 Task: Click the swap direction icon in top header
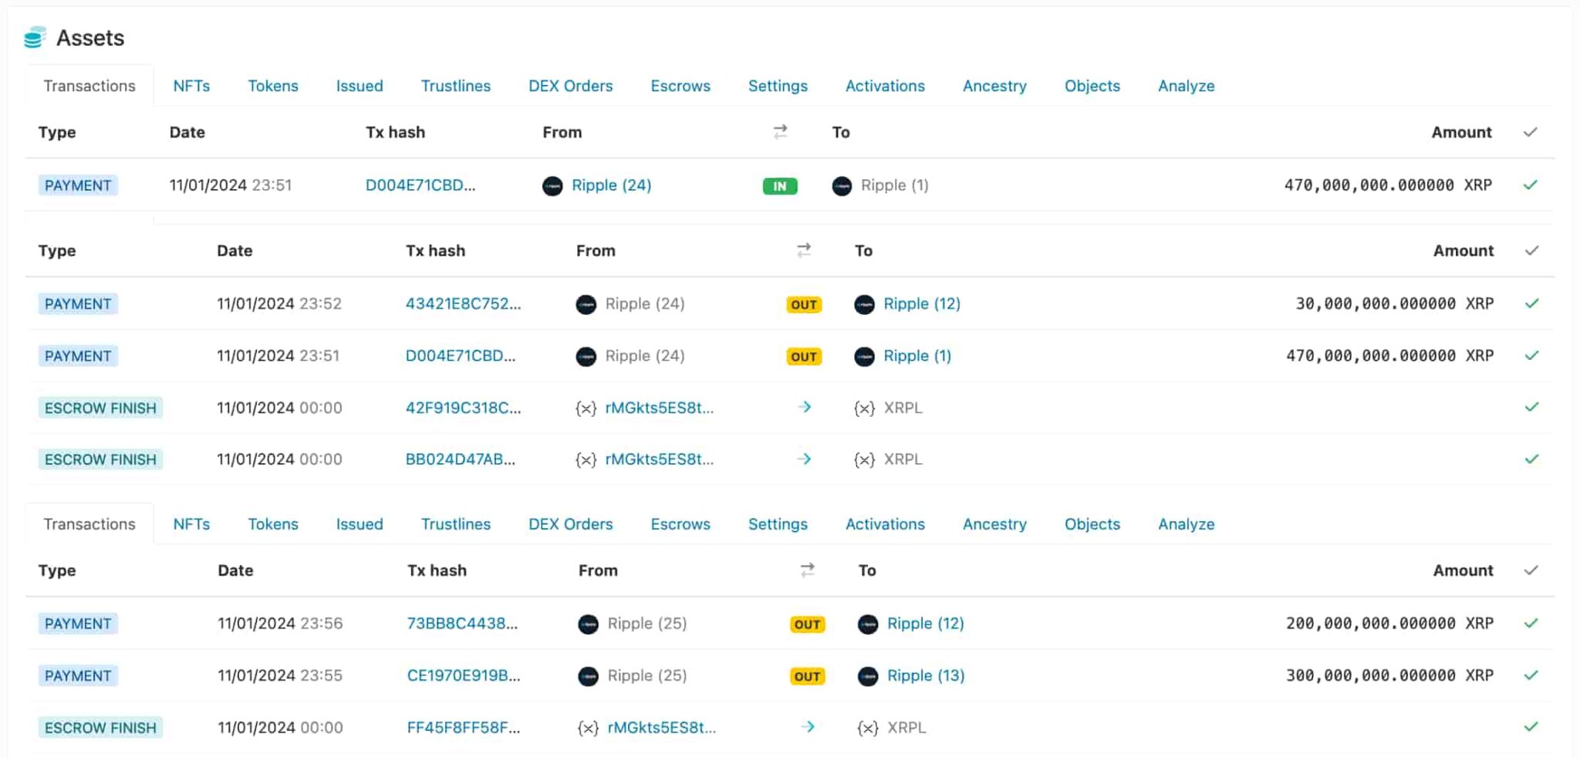coord(780,132)
